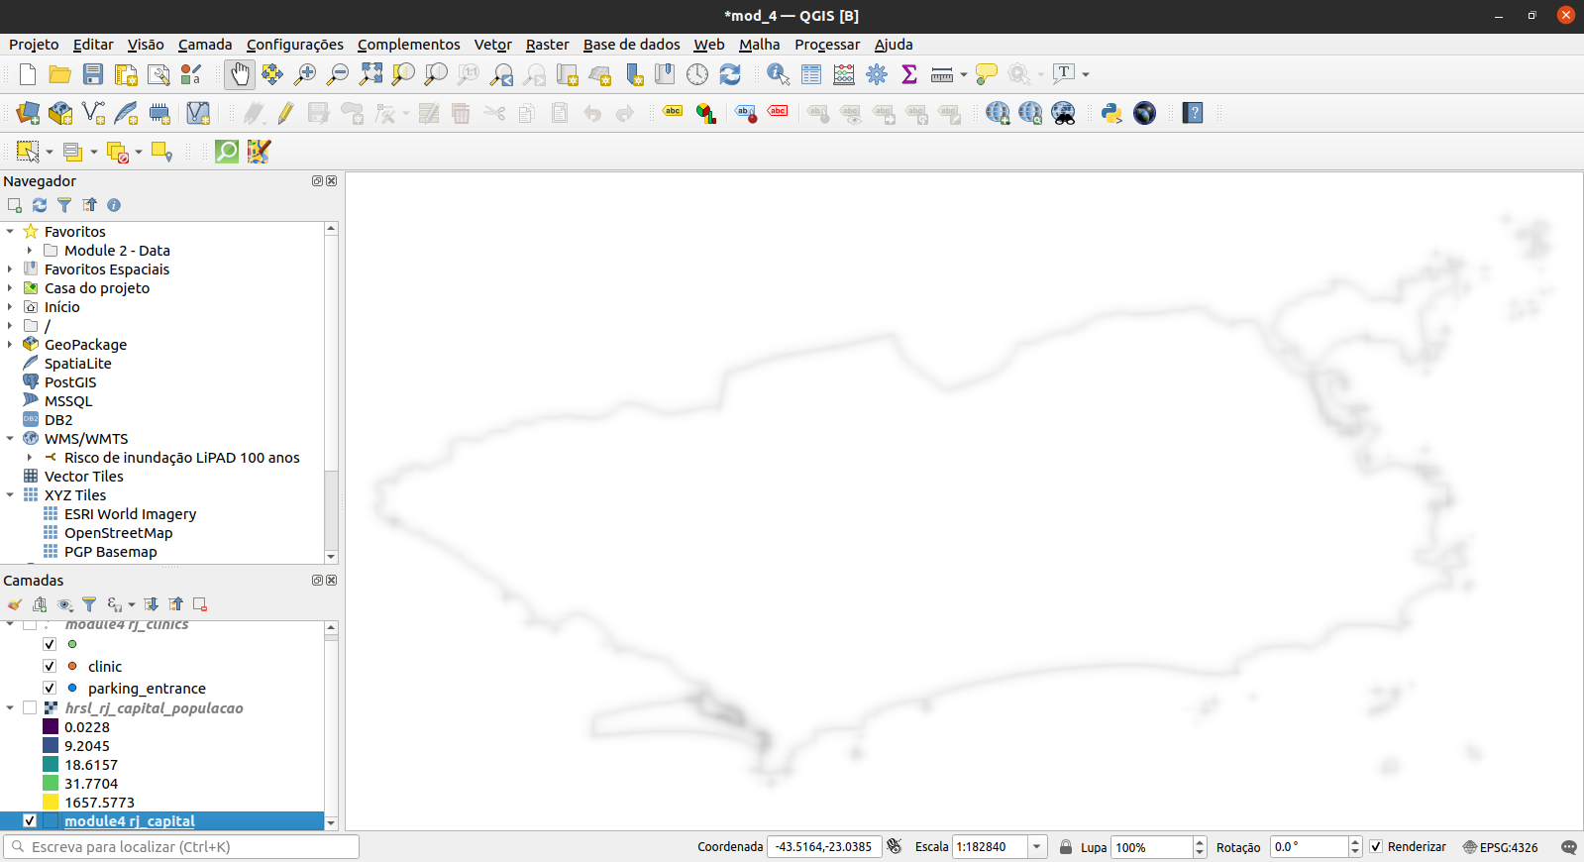
Task: Collapse the hrsl_rj_capital_populacao layer legend
Action: (10, 707)
